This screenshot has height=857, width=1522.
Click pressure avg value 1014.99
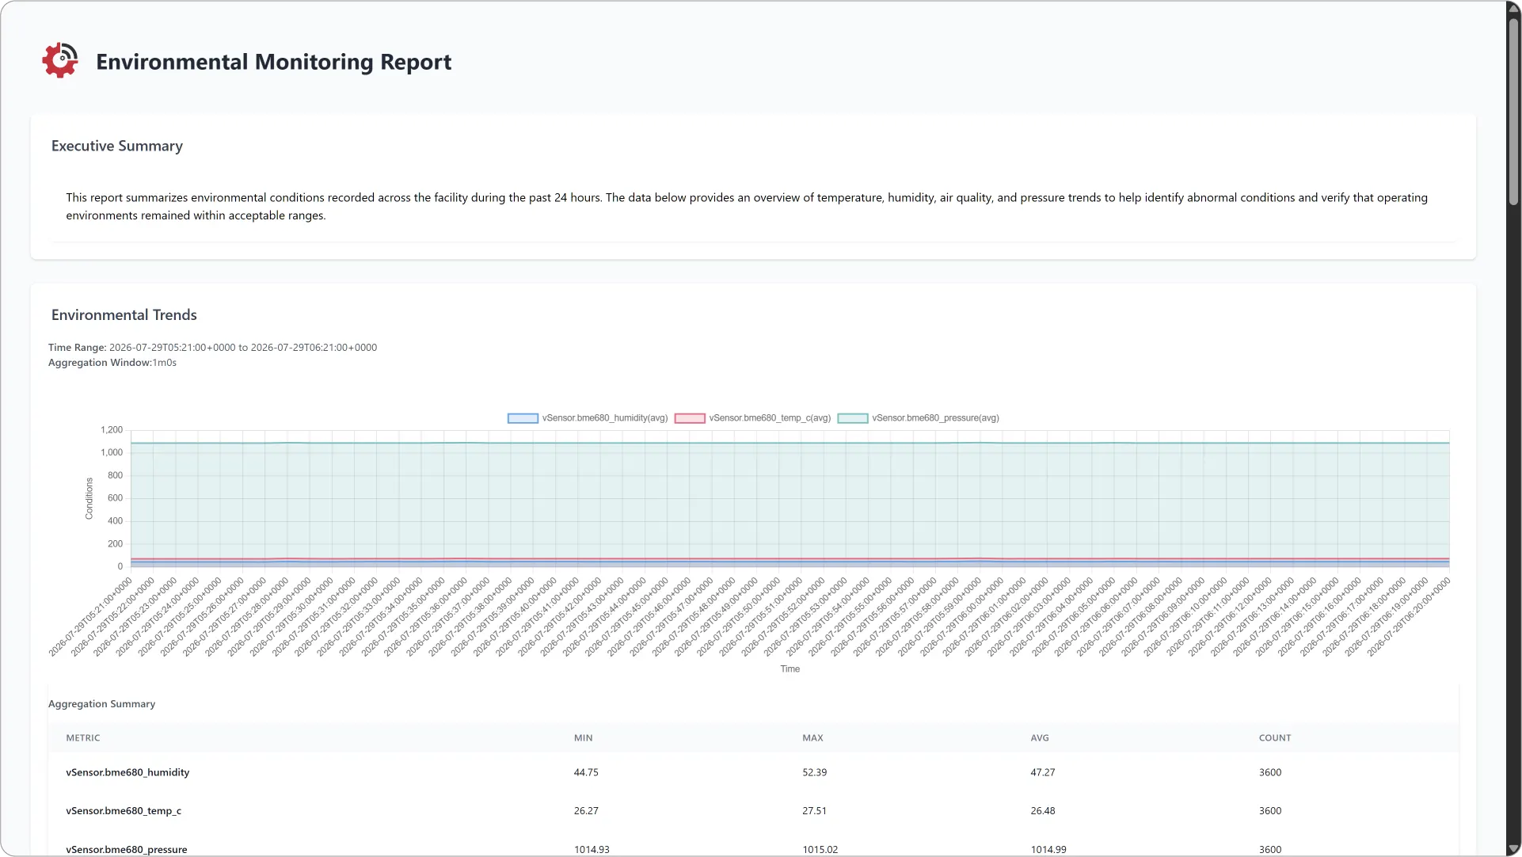point(1048,850)
